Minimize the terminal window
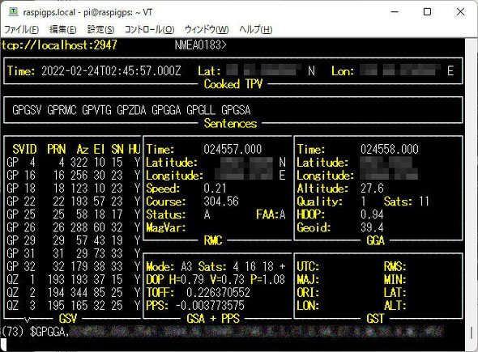This screenshot has height=352, width=478. [x=395, y=12]
